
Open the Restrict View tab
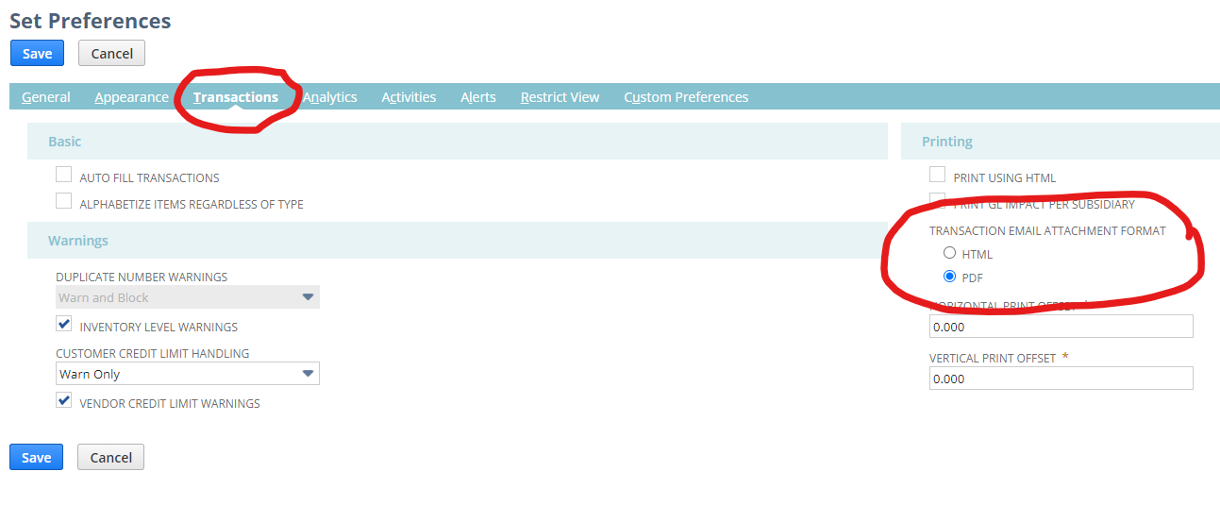560,97
